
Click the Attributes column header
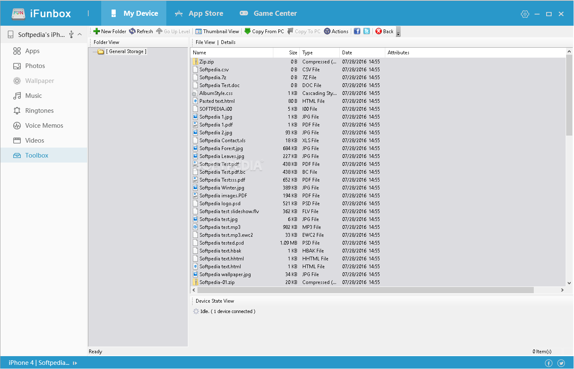tap(399, 53)
